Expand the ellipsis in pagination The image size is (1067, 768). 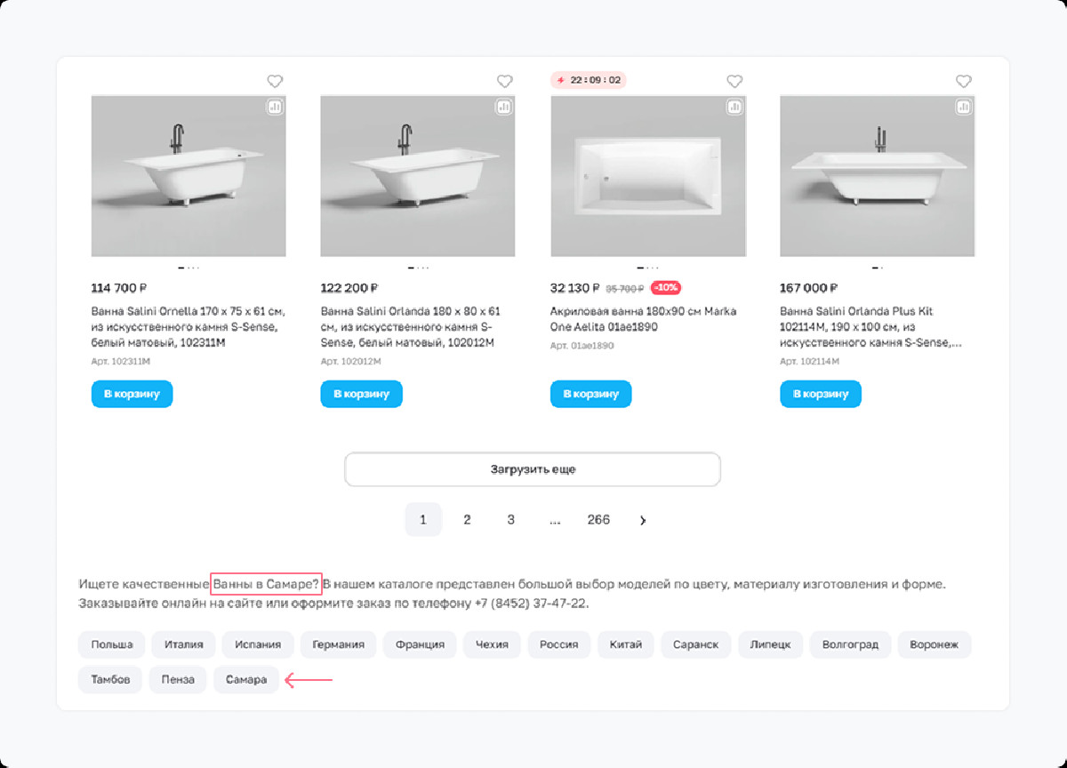555,520
